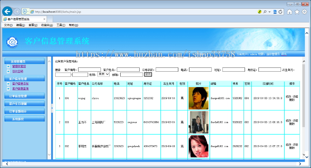Click the horizontal scrollbar right arrow
311x168 pixels.
coord(300,164)
